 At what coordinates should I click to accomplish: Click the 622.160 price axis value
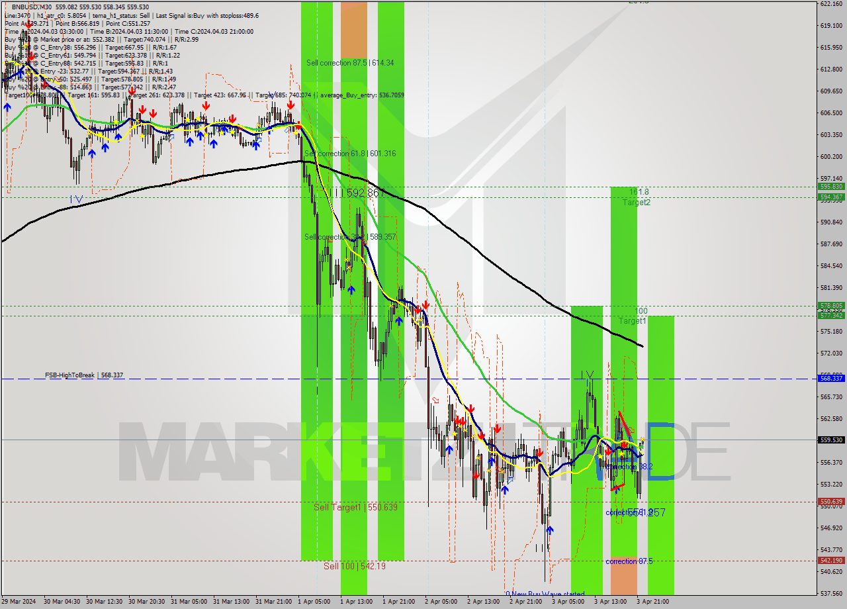tap(831, 4)
